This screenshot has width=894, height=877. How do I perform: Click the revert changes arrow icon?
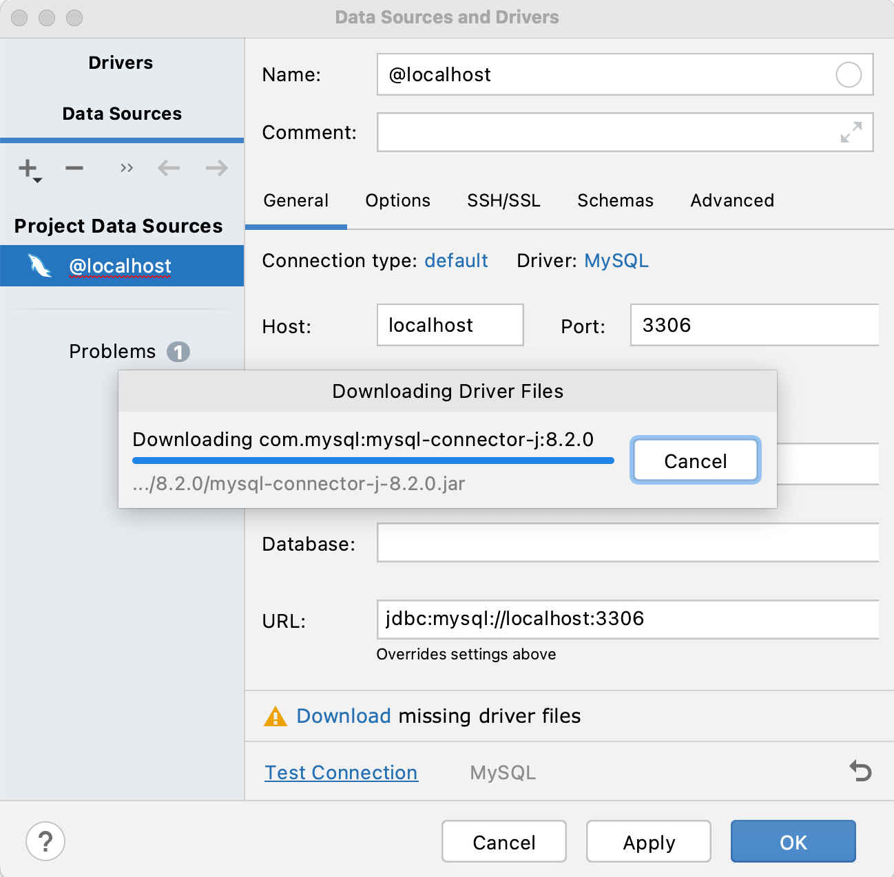coord(860,771)
